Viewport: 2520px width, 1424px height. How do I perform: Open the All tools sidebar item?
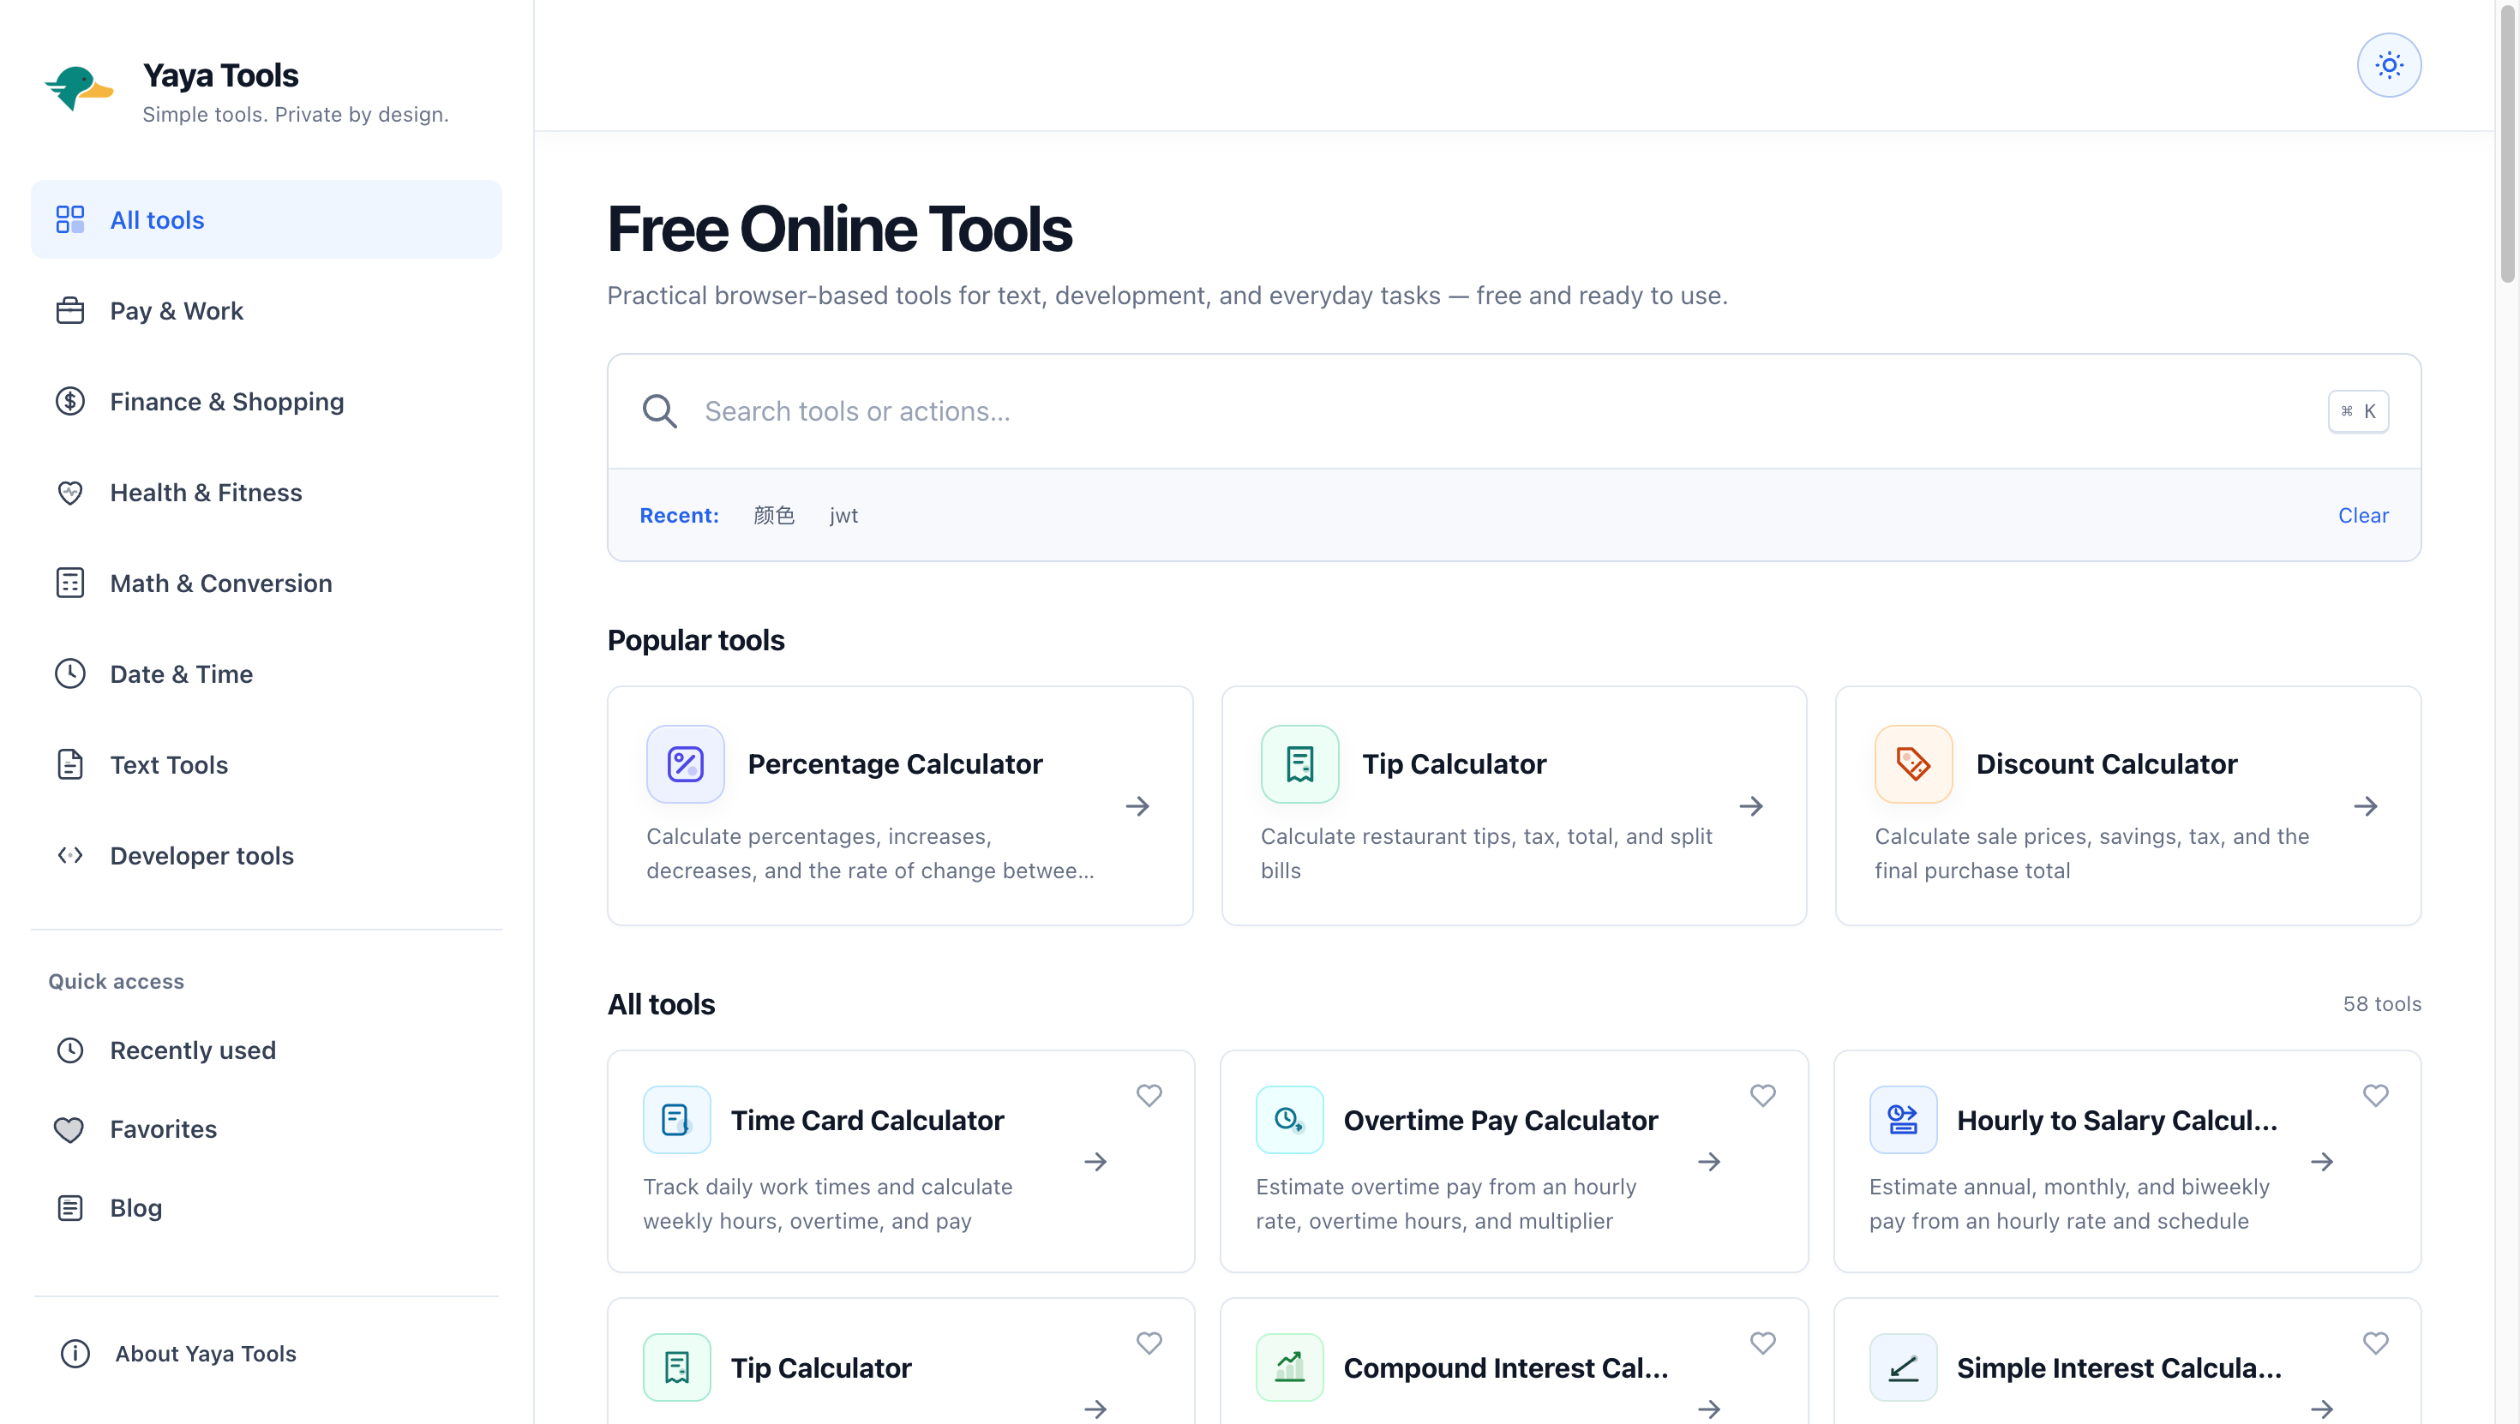tap(266, 219)
